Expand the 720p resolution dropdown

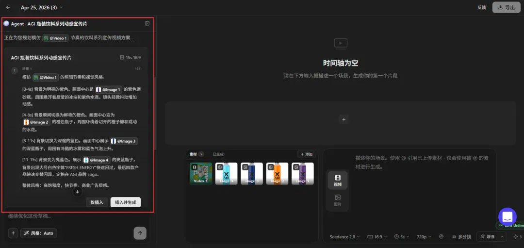pyautogui.click(x=424, y=237)
